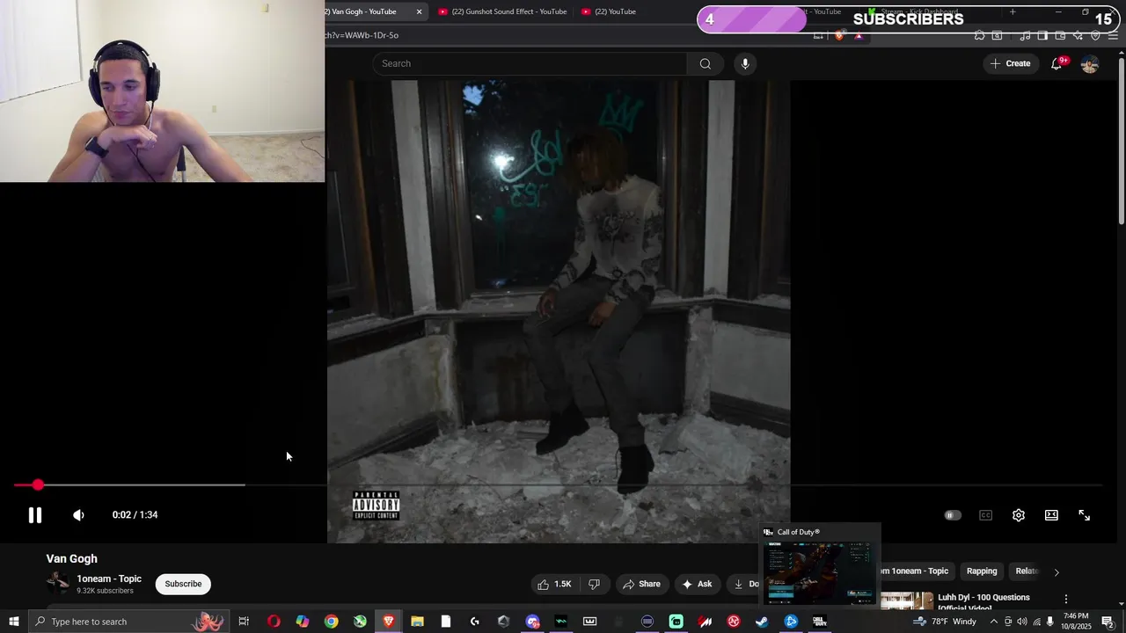Image resolution: width=1126 pixels, height=633 pixels.
Task: Open the taskbar clock and date
Action: tap(1077, 622)
